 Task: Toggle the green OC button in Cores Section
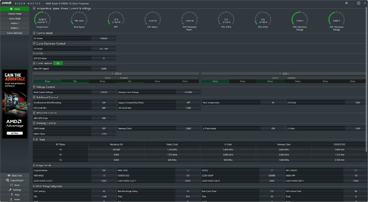pyautogui.click(x=58, y=63)
